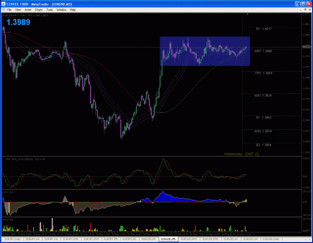Screen dimensions: 313x243
Task: Open the Charts menu
Action: tap(39, 10)
